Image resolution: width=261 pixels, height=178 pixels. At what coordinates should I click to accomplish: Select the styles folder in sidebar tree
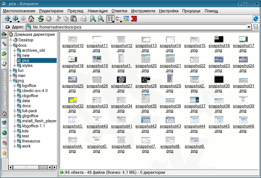[x=27, y=65]
